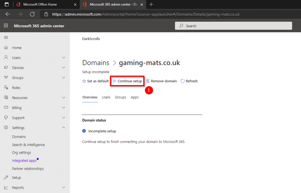Open Partner relationships
The height and width of the screenshot is (193, 301).
click(28, 169)
